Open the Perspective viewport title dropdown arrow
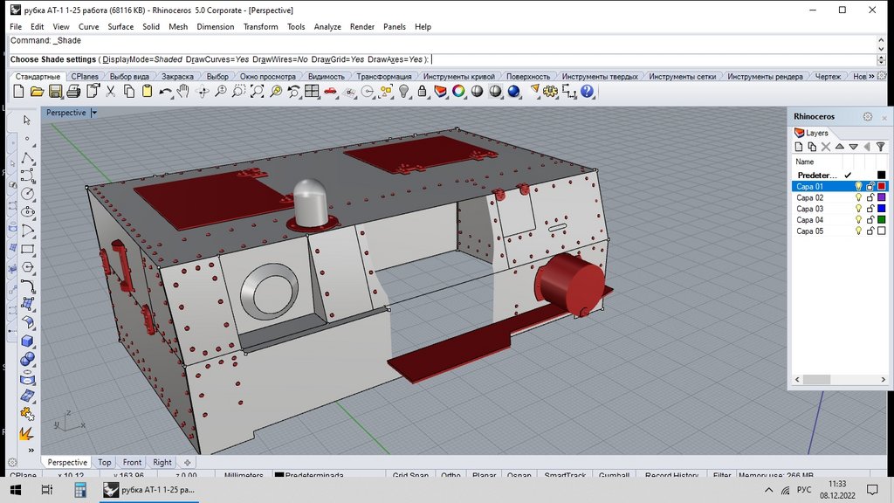 coord(94,113)
